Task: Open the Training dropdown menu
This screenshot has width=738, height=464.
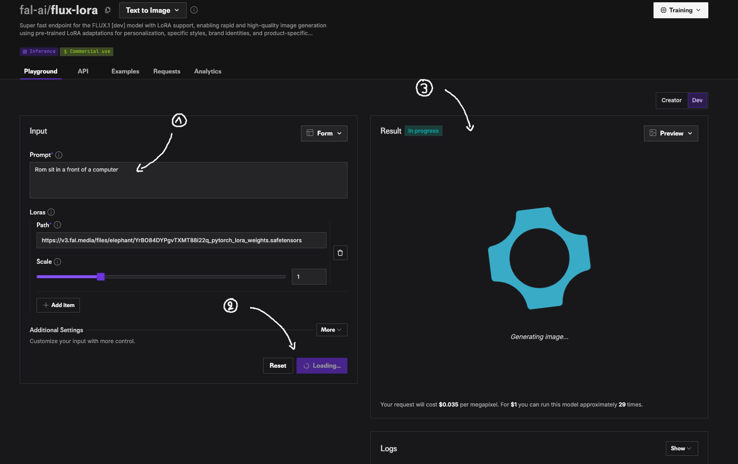Action: pyautogui.click(x=680, y=10)
